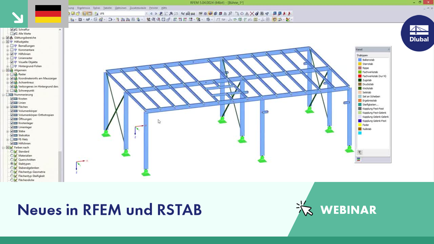This screenshot has height=244, width=434.
Task: Open the Extras menu
Action: point(97,8)
